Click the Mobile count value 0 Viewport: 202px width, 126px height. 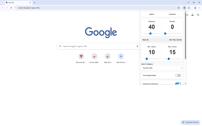click(172, 27)
